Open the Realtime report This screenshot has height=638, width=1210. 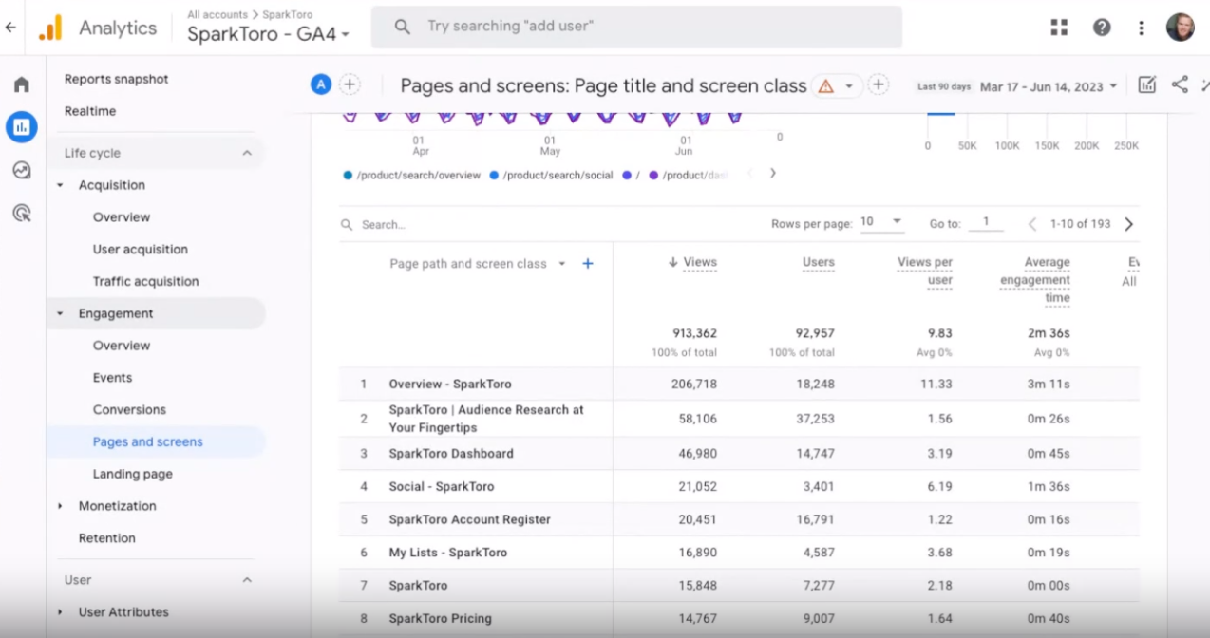click(x=90, y=111)
